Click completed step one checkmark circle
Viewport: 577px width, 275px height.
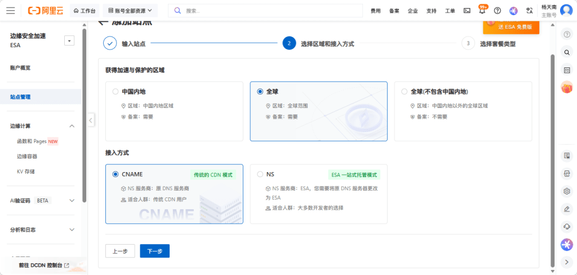point(110,43)
